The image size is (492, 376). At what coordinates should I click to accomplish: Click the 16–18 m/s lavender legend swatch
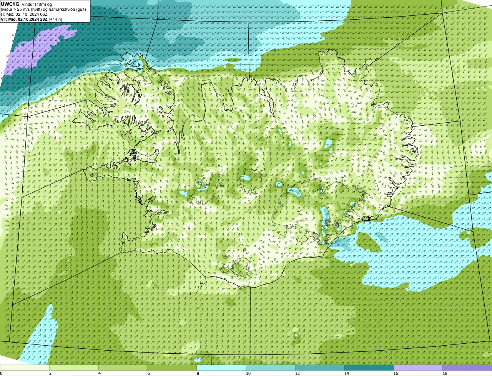click(418, 368)
